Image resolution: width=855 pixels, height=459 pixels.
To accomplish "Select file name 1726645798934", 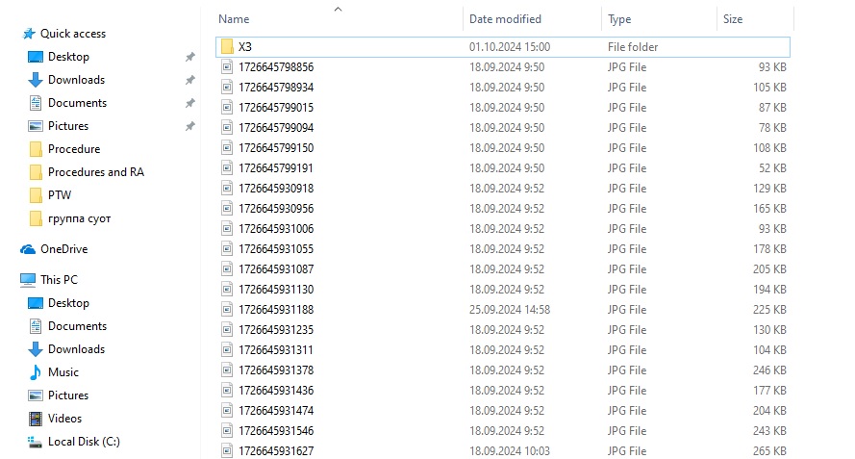I will click(x=276, y=88).
